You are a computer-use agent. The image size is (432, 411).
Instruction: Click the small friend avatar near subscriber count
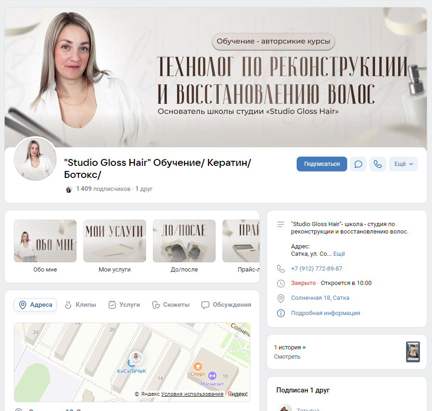(x=69, y=189)
